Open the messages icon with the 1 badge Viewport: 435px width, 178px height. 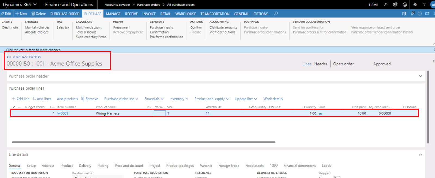tap(395, 5)
